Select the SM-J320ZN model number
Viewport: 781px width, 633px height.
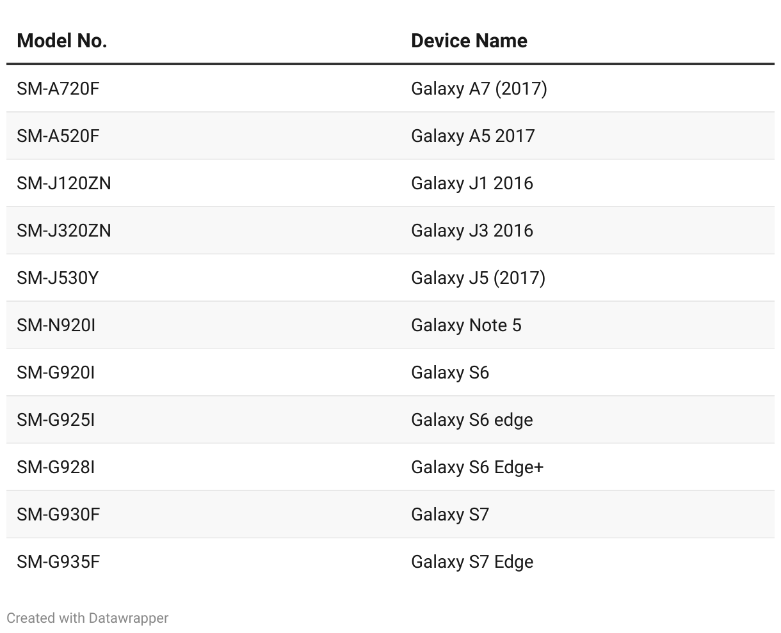pyautogui.click(x=64, y=231)
